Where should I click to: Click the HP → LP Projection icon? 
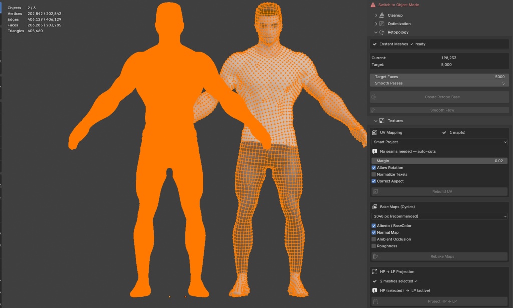(x=375, y=271)
